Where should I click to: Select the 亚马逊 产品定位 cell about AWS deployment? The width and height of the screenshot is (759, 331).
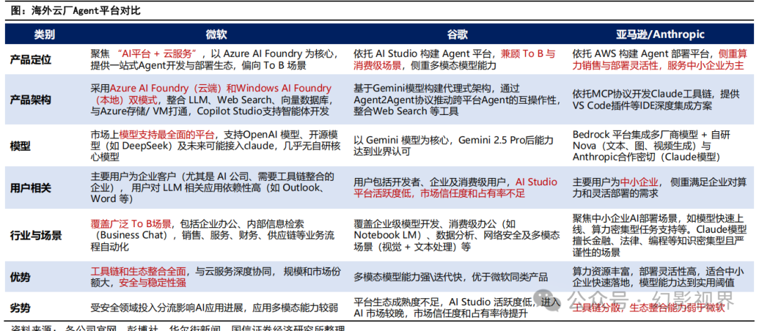(x=659, y=60)
